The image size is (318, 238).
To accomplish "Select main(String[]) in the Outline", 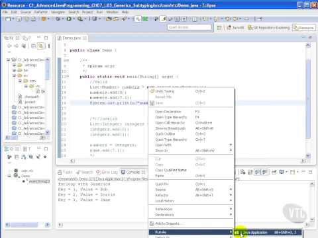I will point(39,181).
